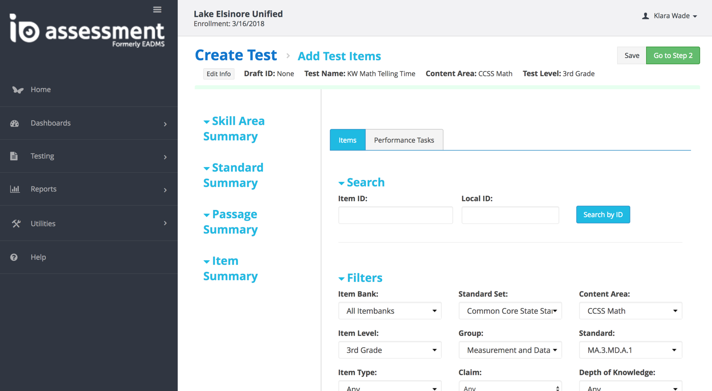Click the iO Assessment logo

coord(87,31)
